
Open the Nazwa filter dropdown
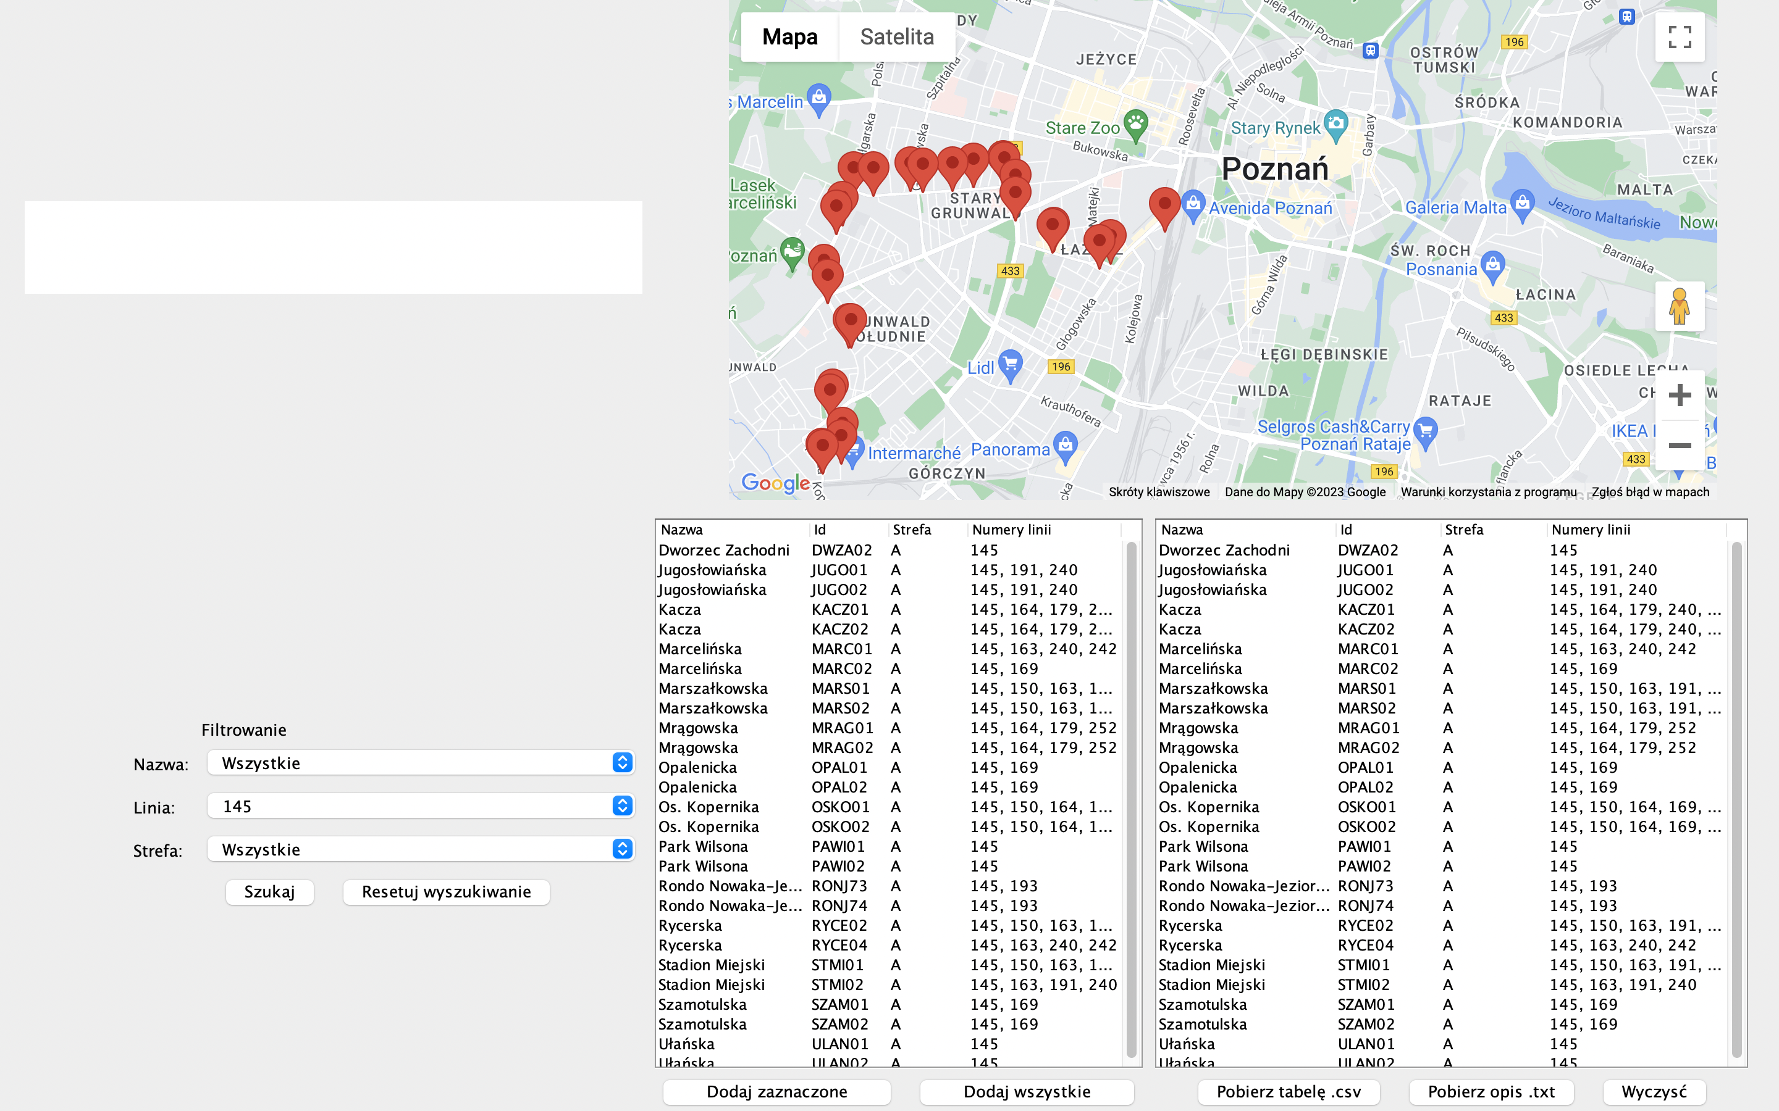[421, 763]
